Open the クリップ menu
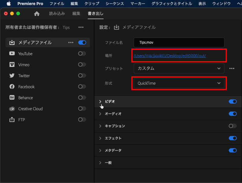This screenshot has width=242, height=183. [x=92, y=4]
